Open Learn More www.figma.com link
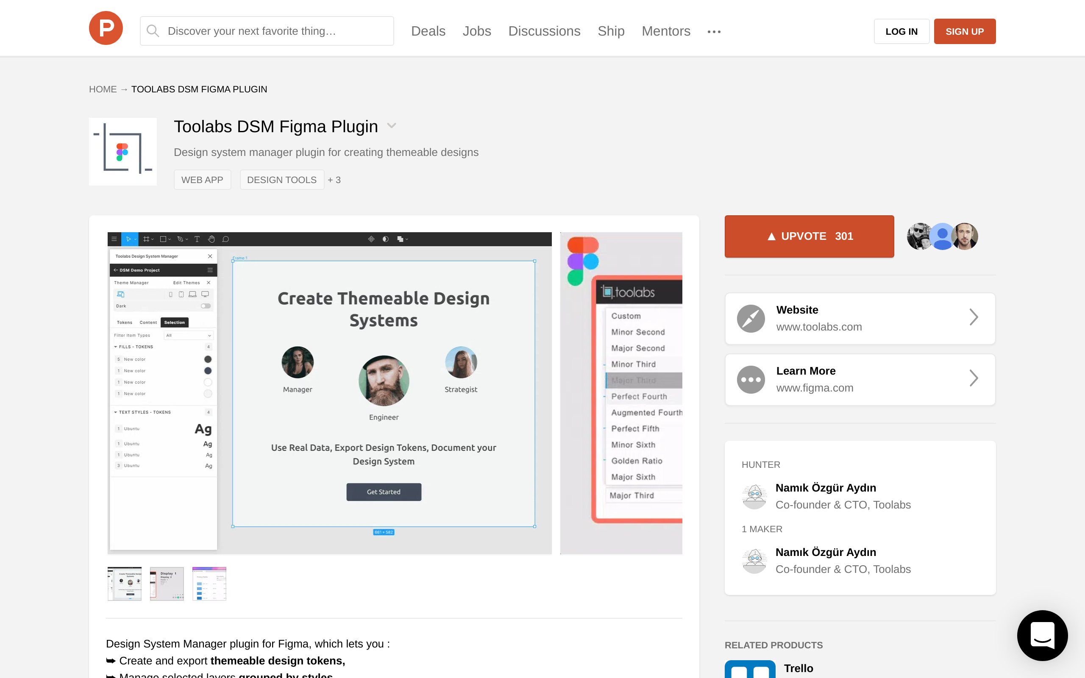This screenshot has height=678, width=1085. point(860,379)
